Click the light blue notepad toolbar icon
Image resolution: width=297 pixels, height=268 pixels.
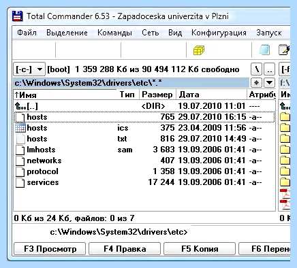pos(264,50)
